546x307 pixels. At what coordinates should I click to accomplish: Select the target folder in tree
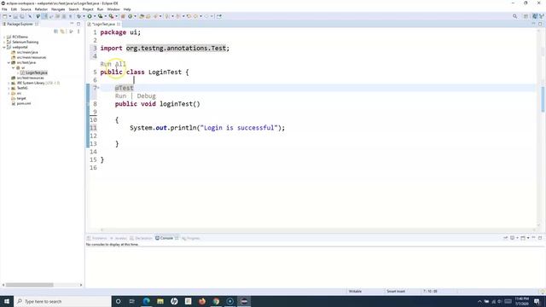(x=19, y=99)
